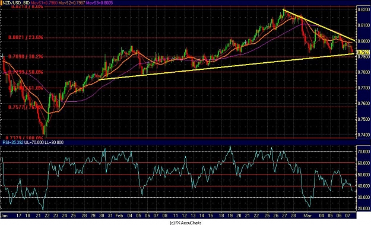
Task: Select the LL=30.000 lower limit label
Action: point(53,142)
